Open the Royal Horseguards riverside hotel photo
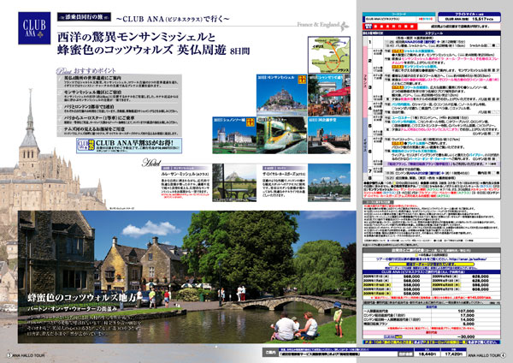 (x=329, y=182)
